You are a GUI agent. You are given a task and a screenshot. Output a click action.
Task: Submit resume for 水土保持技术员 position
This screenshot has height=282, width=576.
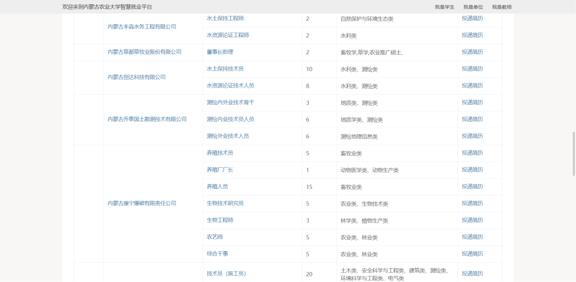tap(472, 69)
